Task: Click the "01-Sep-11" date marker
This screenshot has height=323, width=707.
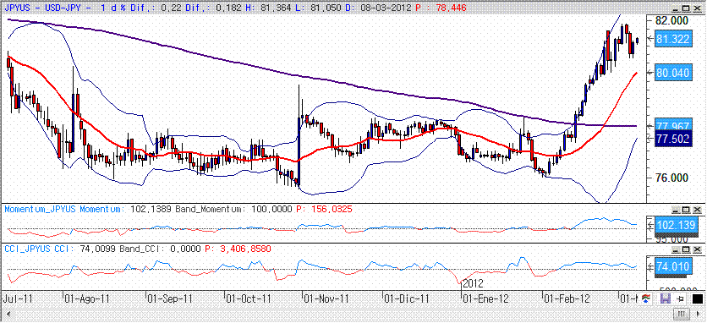Action: click(171, 298)
